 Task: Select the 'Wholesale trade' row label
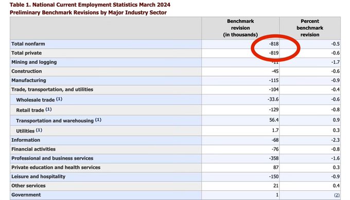pos(36,100)
